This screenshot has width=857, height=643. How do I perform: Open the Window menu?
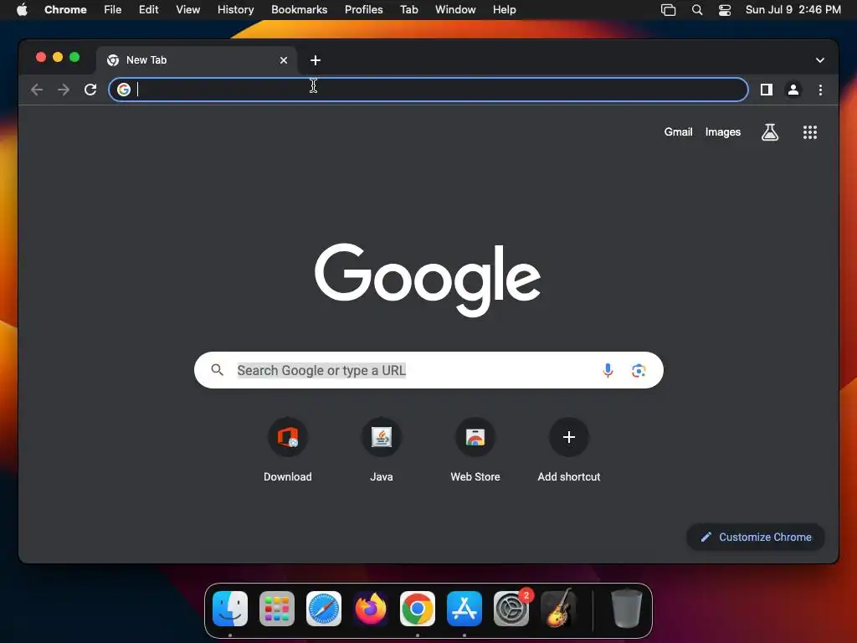(455, 9)
